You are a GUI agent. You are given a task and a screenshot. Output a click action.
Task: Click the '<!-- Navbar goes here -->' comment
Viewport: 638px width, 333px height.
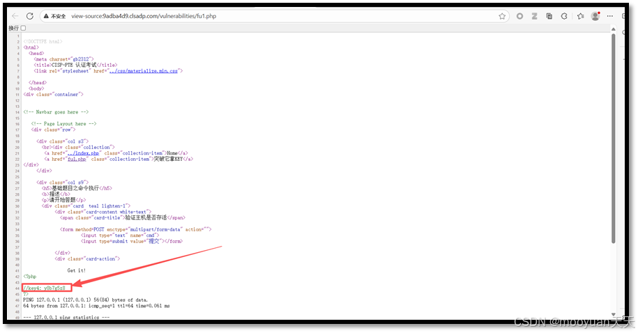point(56,112)
